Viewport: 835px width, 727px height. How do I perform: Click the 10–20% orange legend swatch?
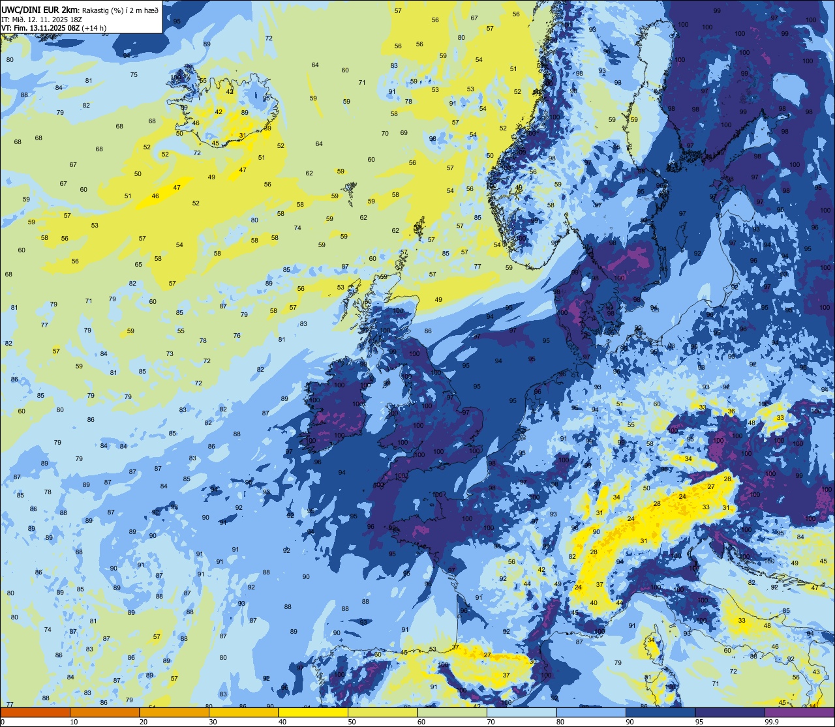104,712
